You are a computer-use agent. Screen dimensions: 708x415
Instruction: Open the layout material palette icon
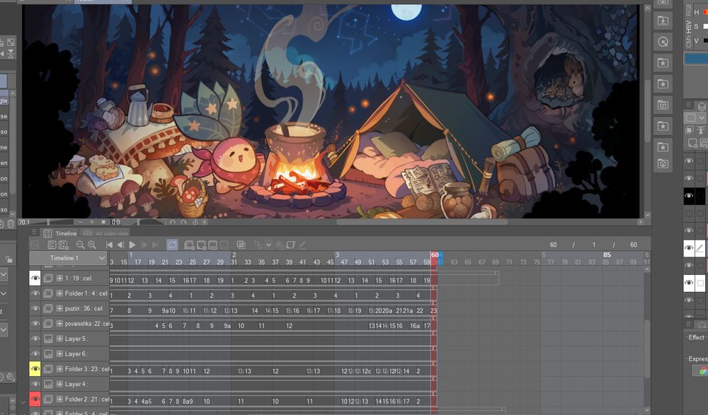pyautogui.click(x=663, y=105)
